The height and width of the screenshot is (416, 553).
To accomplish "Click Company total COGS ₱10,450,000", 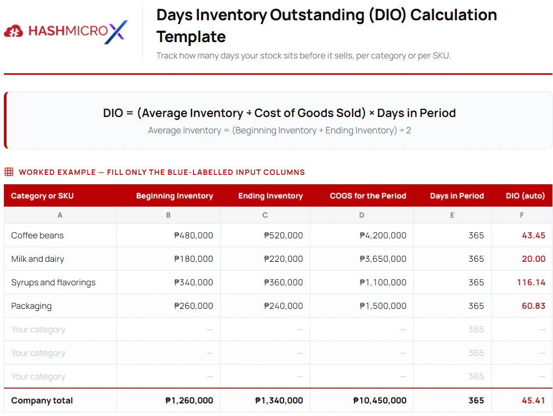I will [x=380, y=401].
